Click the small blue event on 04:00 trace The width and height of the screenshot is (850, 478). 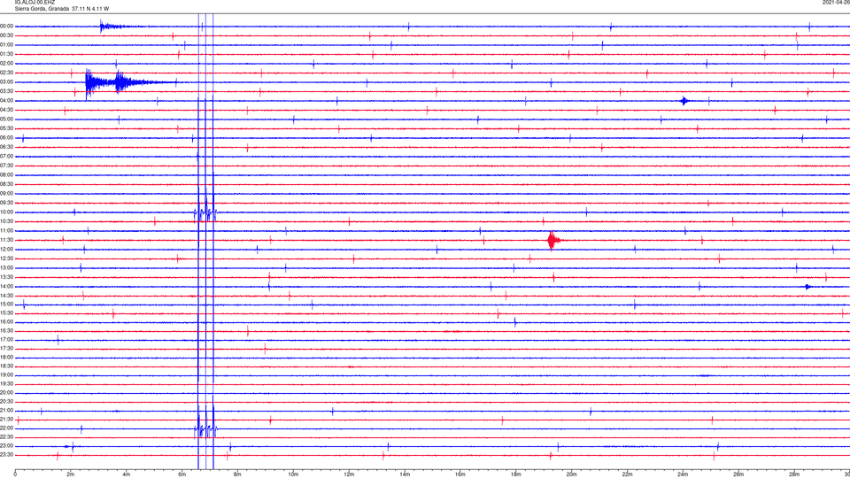684,101
